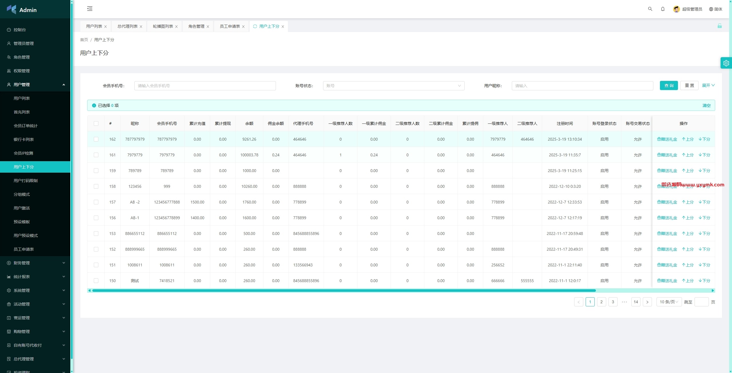Expand the 财务管理 sidebar menu
This screenshot has height=373, width=732.
(x=35, y=263)
